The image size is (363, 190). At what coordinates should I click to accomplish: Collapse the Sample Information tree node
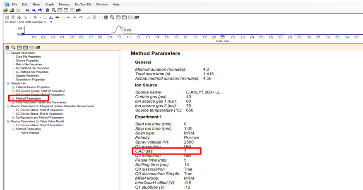(x=8, y=53)
